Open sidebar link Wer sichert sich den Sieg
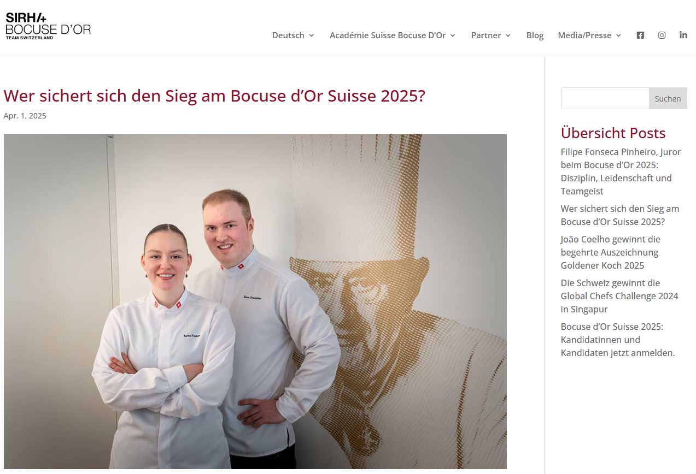The width and height of the screenshot is (696, 474). (x=619, y=215)
